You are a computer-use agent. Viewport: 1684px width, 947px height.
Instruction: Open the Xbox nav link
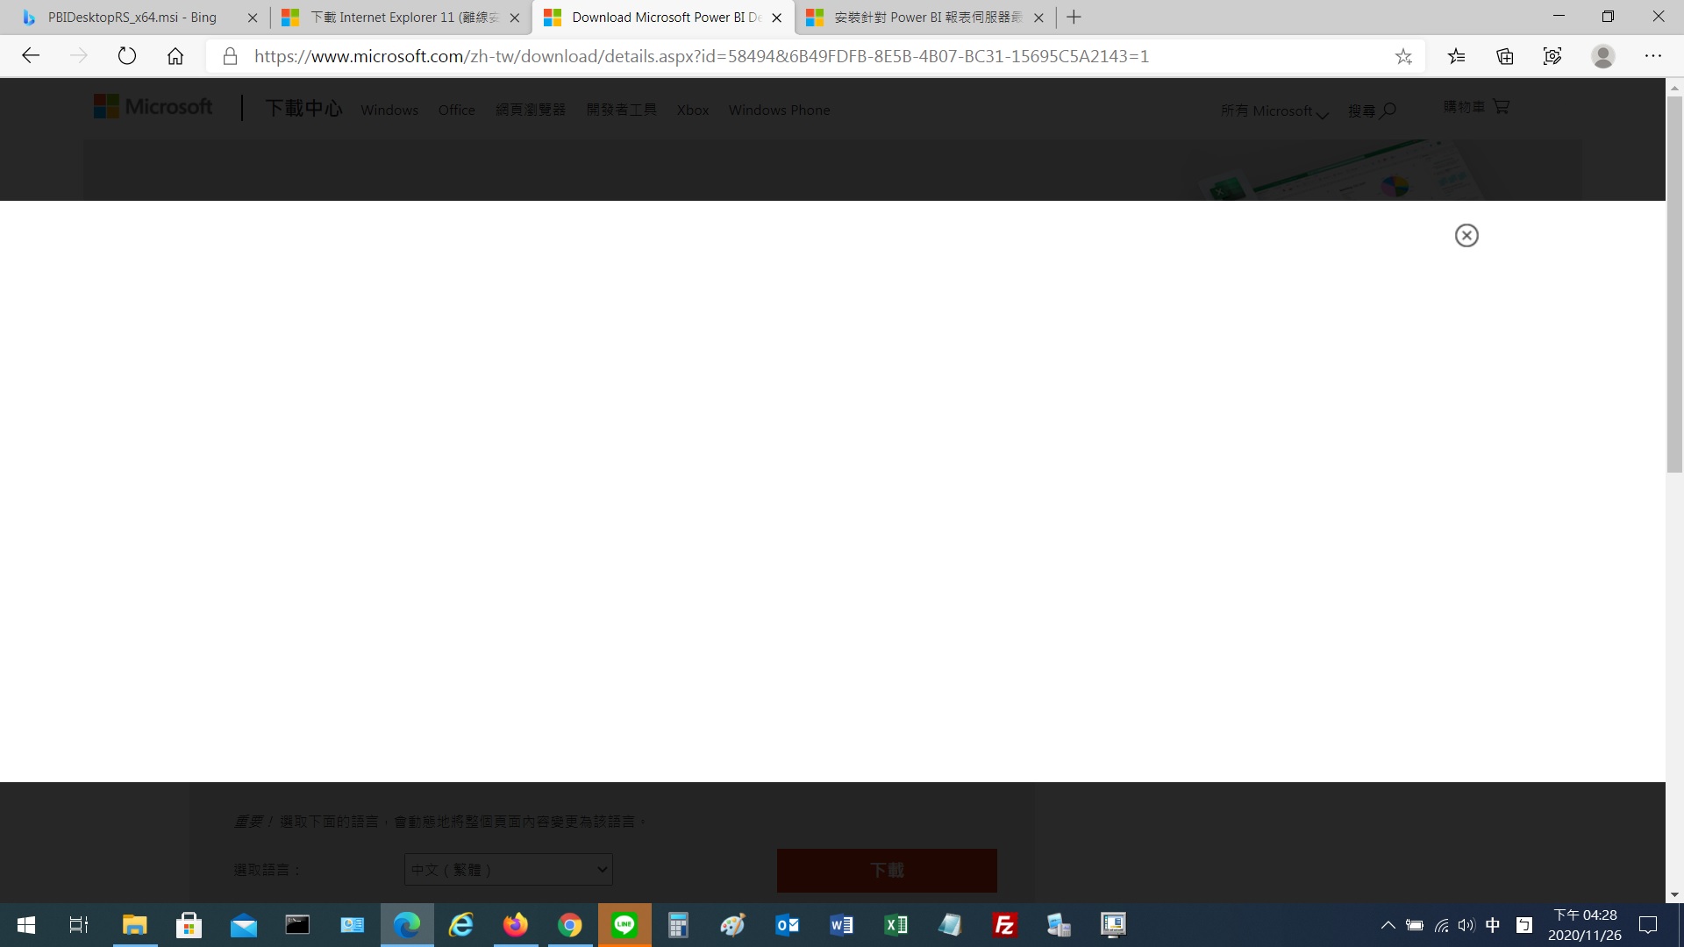(x=693, y=110)
